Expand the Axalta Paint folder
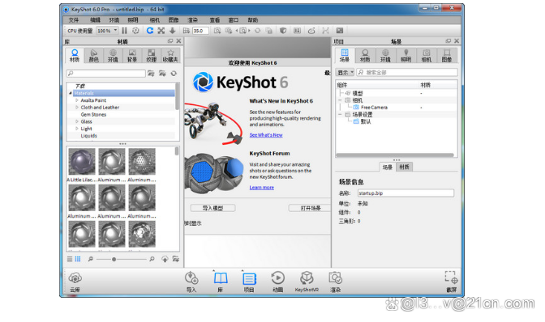 click(77, 100)
